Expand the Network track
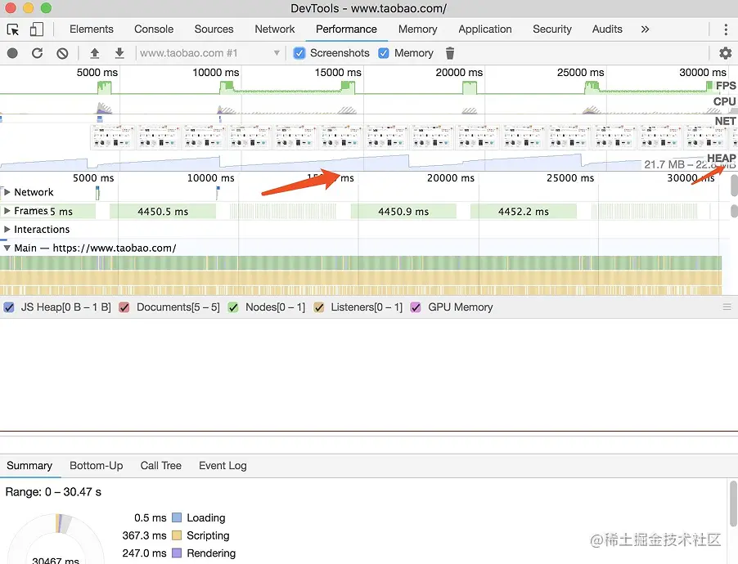 7,192
